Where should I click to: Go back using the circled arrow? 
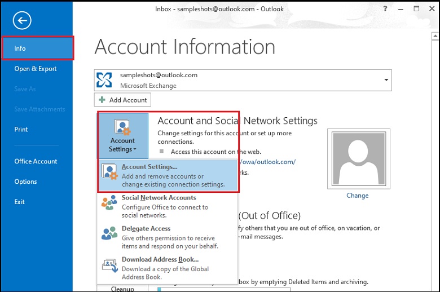pos(22,20)
